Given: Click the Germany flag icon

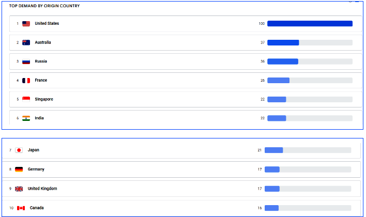Looking at the screenshot, I should [19, 169].
